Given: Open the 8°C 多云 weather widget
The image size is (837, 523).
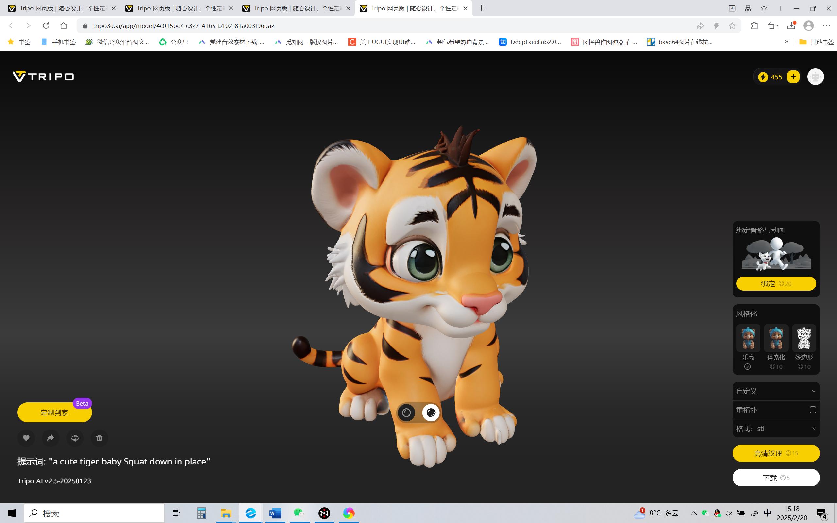Looking at the screenshot, I should click(656, 513).
